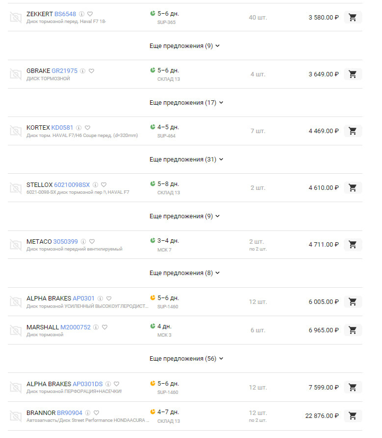Click the METACO 3050399 placeholder image icon
Viewport: 382px width, 438px height.
(16, 245)
